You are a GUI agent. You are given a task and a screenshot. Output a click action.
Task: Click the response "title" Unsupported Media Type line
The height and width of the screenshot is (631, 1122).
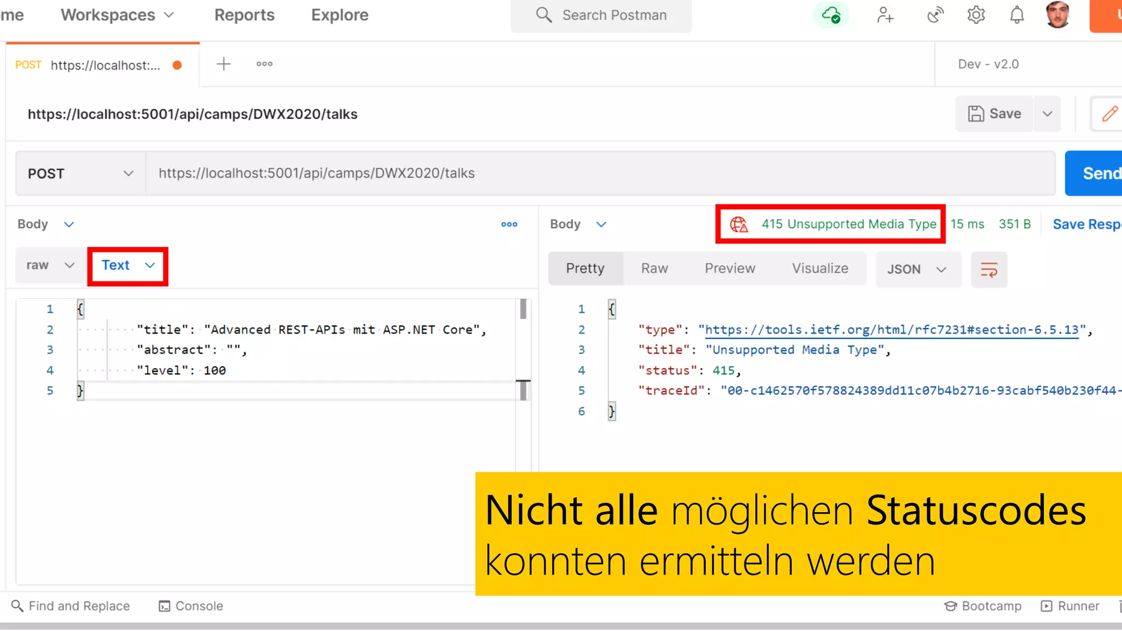pos(764,350)
